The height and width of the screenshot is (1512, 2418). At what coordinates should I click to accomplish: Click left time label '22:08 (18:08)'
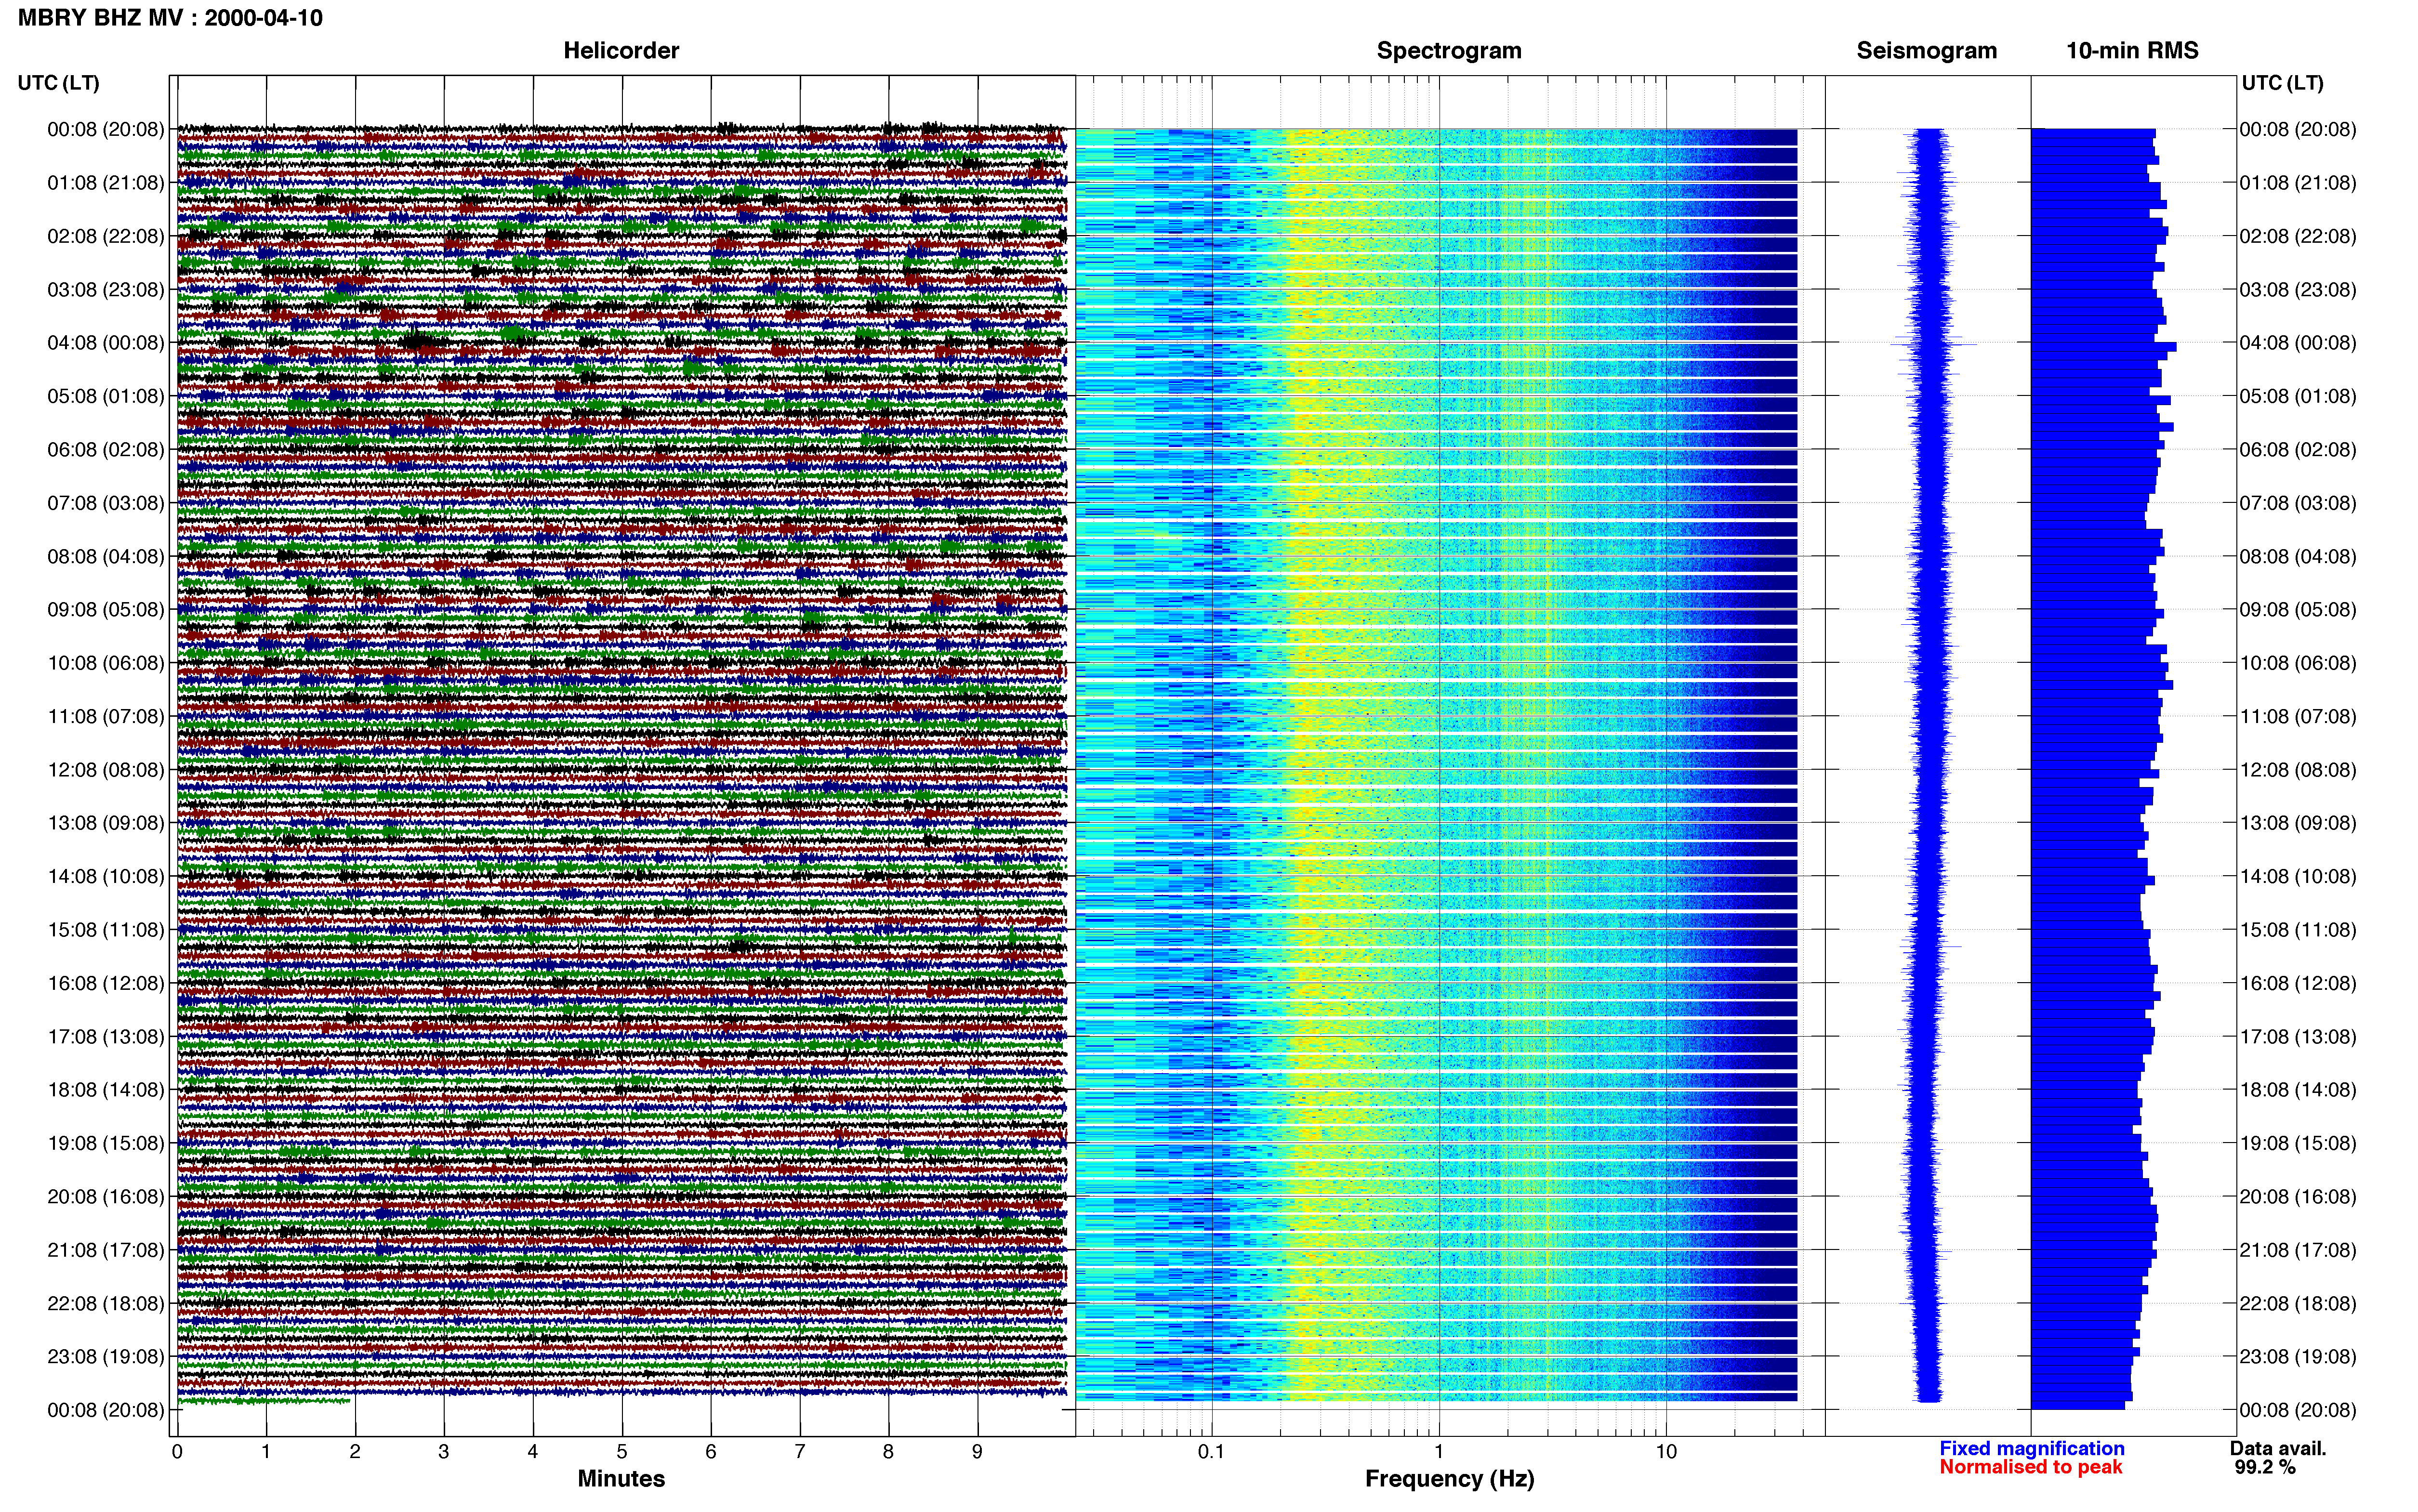point(106,1303)
